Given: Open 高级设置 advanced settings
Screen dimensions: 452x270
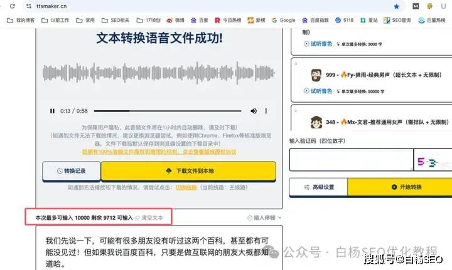Looking at the screenshot, I should (x=318, y=187).
